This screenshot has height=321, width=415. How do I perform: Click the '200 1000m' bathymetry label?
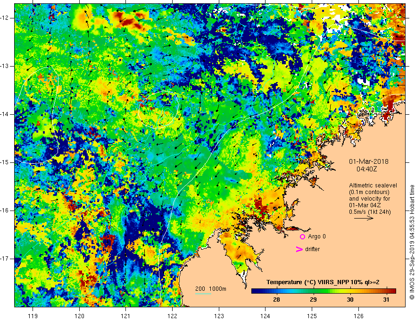[211, 289]
